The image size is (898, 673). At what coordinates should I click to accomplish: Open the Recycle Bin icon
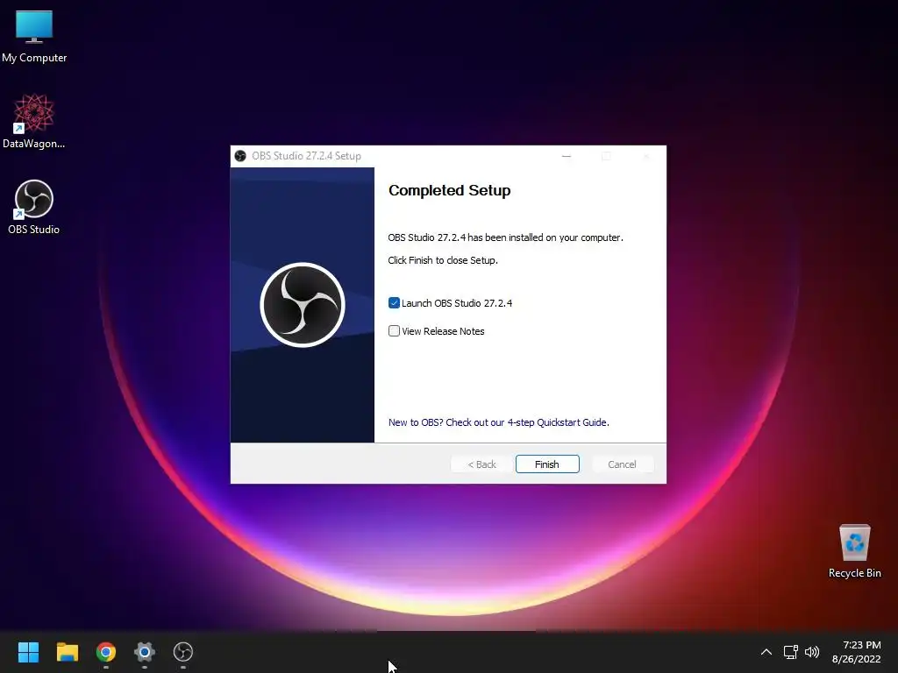pyautogui.click(x=854, y=550)
